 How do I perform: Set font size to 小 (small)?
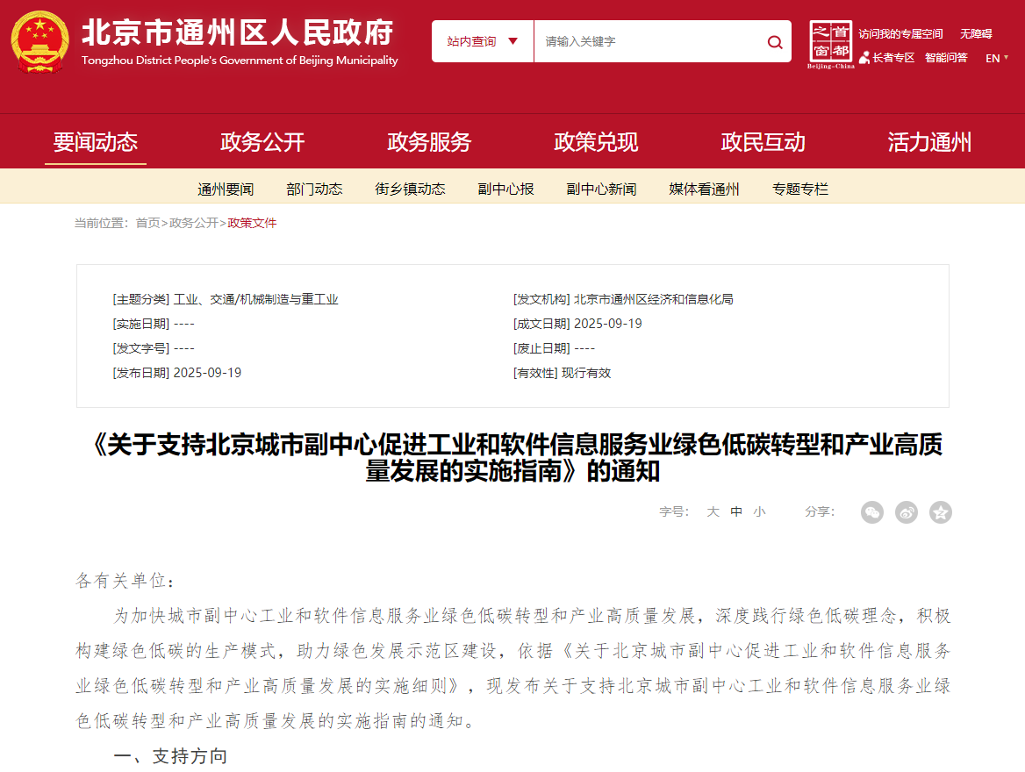point(759,512)
